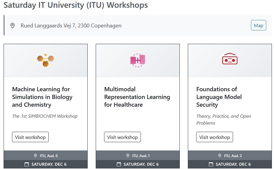Visit the Language Model Security workshop
The height and width of the screenshot is (169, 274).
pos(214,137)
